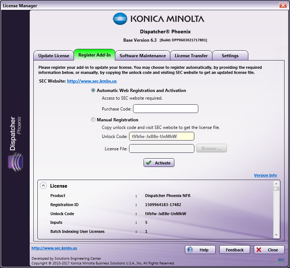Image resolution: width=290 pixels, height=268 pixels.
Task: Open the Settings tab
Action: click(230, 55)
